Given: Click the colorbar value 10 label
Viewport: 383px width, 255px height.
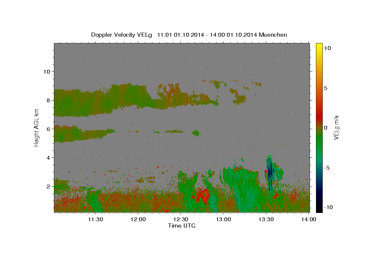Looking at the screenshot, I should (327, 48).
